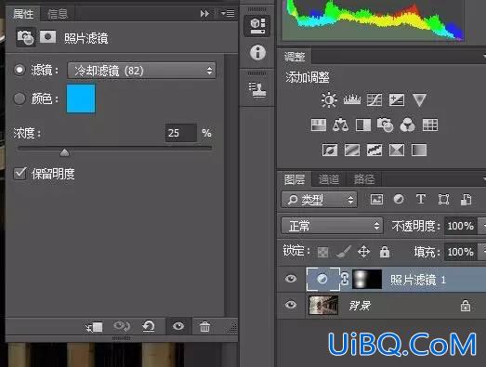Viewport: 486px width, 367px height.
Task: Toggle lock all icon
Action: tap(385, 252)
